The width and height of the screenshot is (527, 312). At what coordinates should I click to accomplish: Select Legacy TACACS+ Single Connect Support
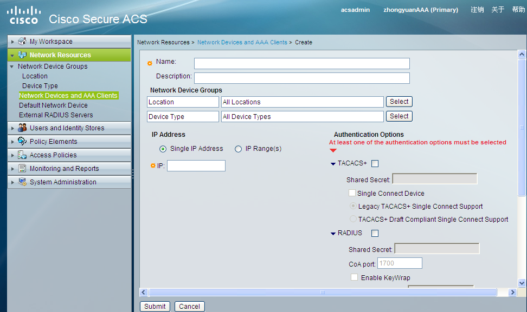tap(353, 206)
